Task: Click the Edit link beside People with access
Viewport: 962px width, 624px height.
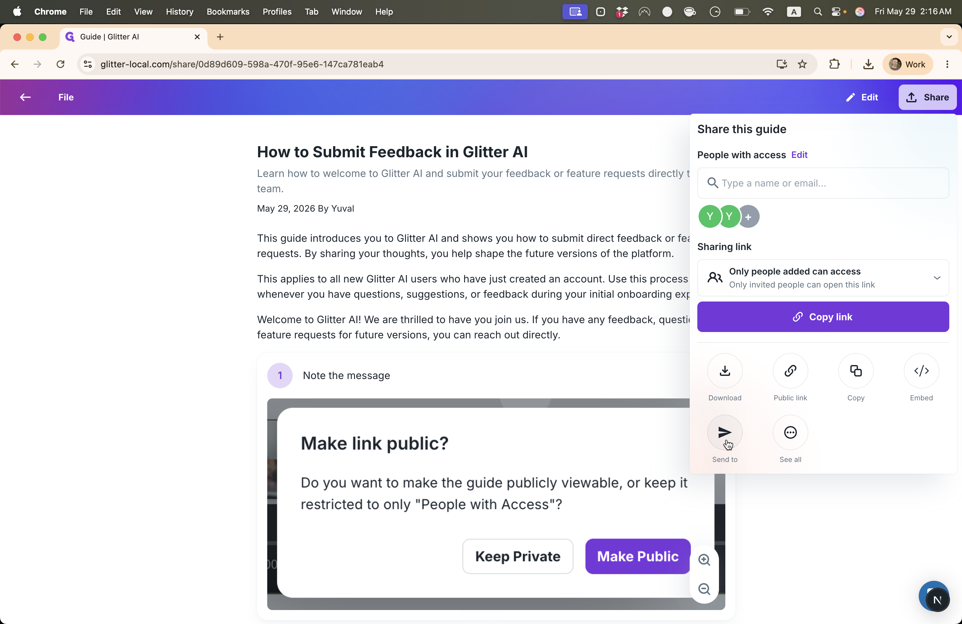Action: click(x=799, y=155)
